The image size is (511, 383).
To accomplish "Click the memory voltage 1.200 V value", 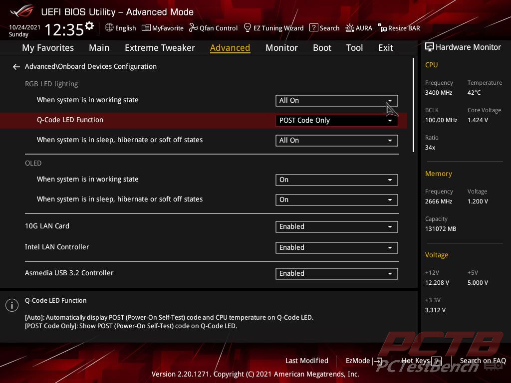I will [478, 201].
